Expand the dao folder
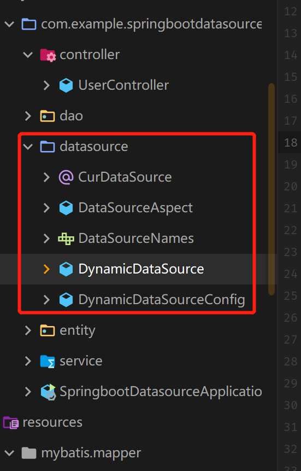 tap(28, 116)
